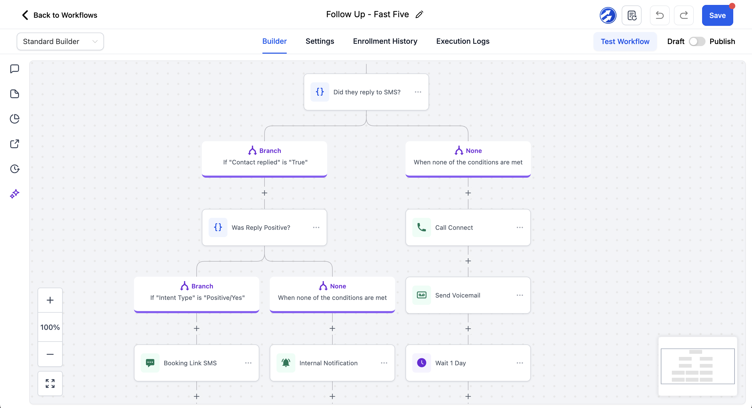The image size is (752, 408).
Task: Open the sticky notes sidebar icon
Action: point(15,94)
